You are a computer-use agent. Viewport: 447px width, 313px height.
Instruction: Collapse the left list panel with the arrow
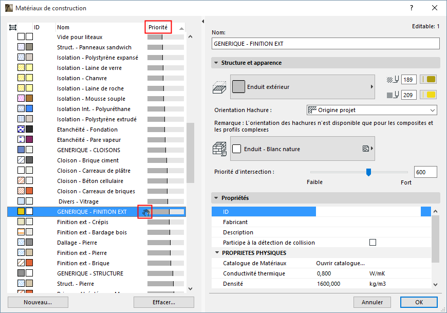[x=203, y=22]
